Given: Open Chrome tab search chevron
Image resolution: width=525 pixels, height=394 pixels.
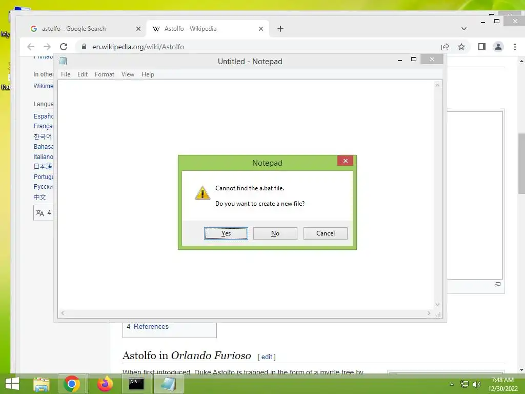Looking at the screenshot, I should point(463,29).
